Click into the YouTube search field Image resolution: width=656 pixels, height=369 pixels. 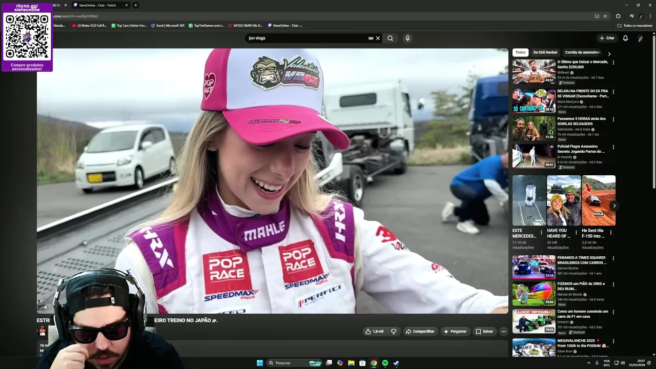click(x=306, y=38)
